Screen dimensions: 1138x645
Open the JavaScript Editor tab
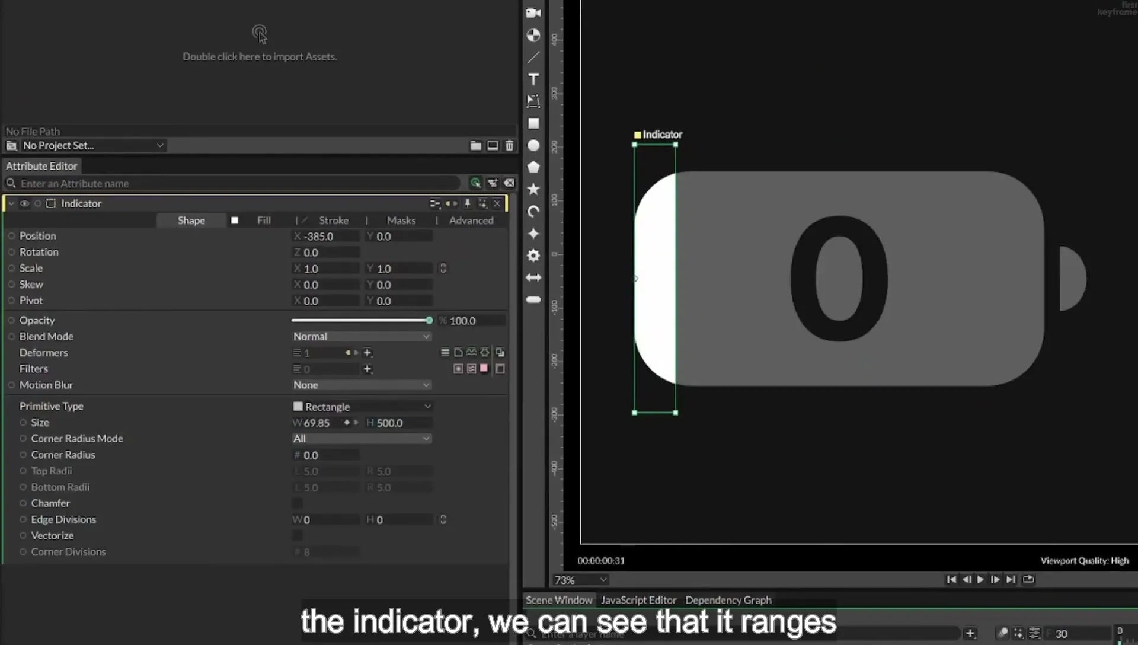coord(638,600)
